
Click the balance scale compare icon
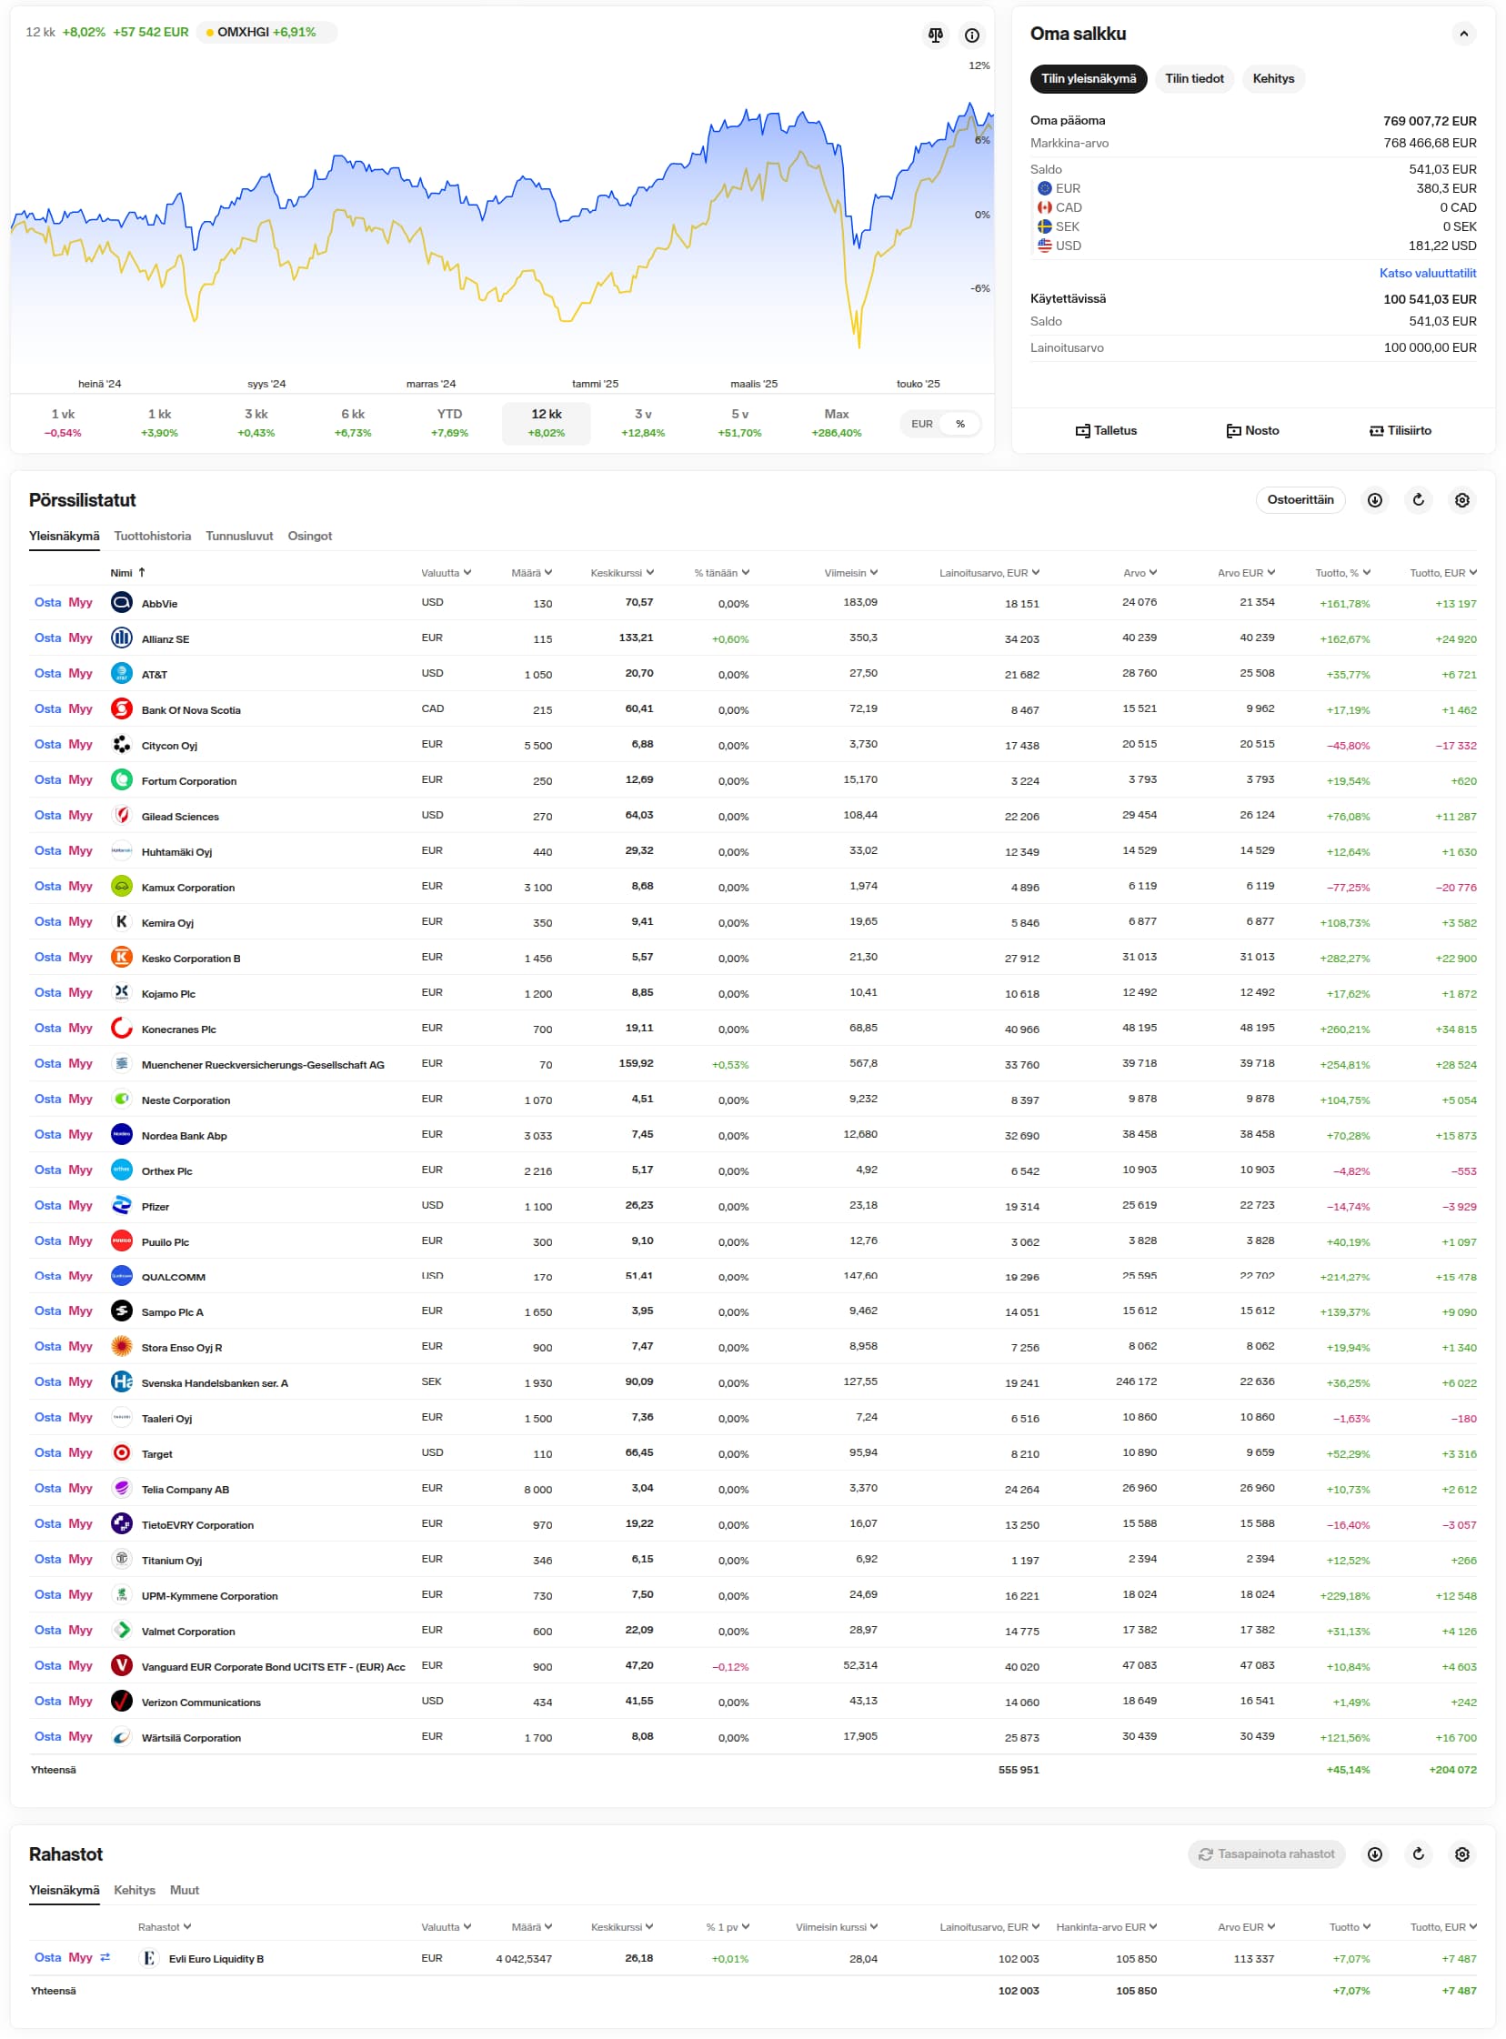point(935,35)
